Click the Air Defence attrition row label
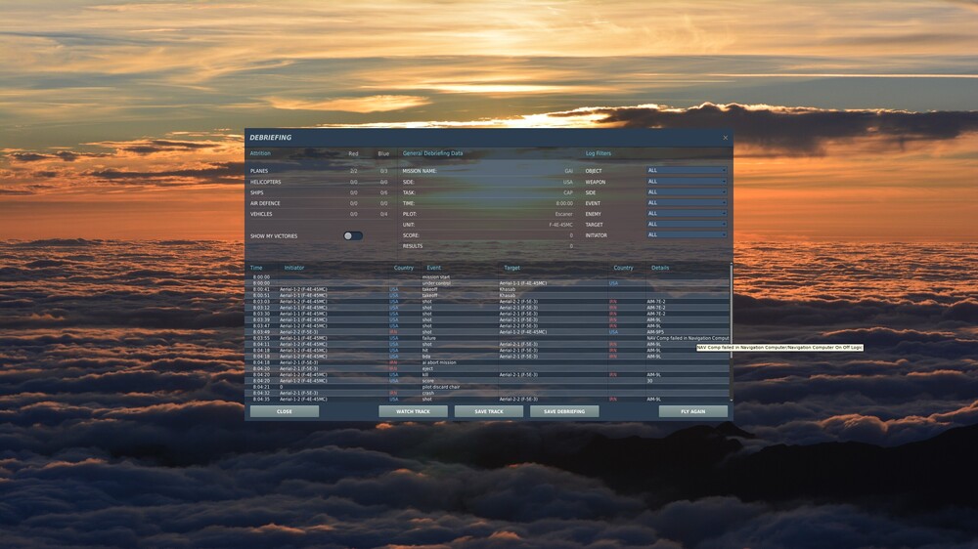Screen dimensions: 978x549 (x=265, y=203)
